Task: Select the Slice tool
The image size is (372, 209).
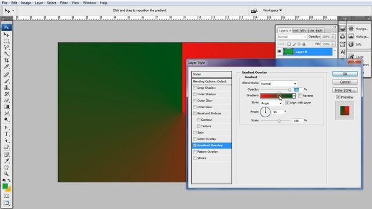Action: click(x=6, y=67)
